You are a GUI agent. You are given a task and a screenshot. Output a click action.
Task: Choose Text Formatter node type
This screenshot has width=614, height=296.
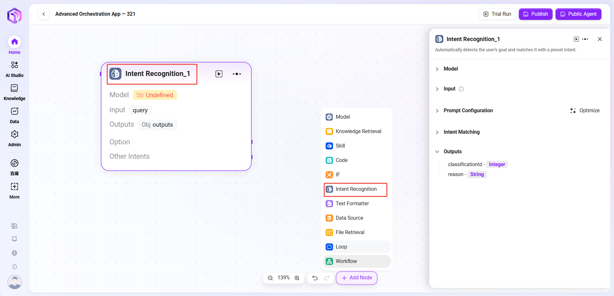(352, 204)
